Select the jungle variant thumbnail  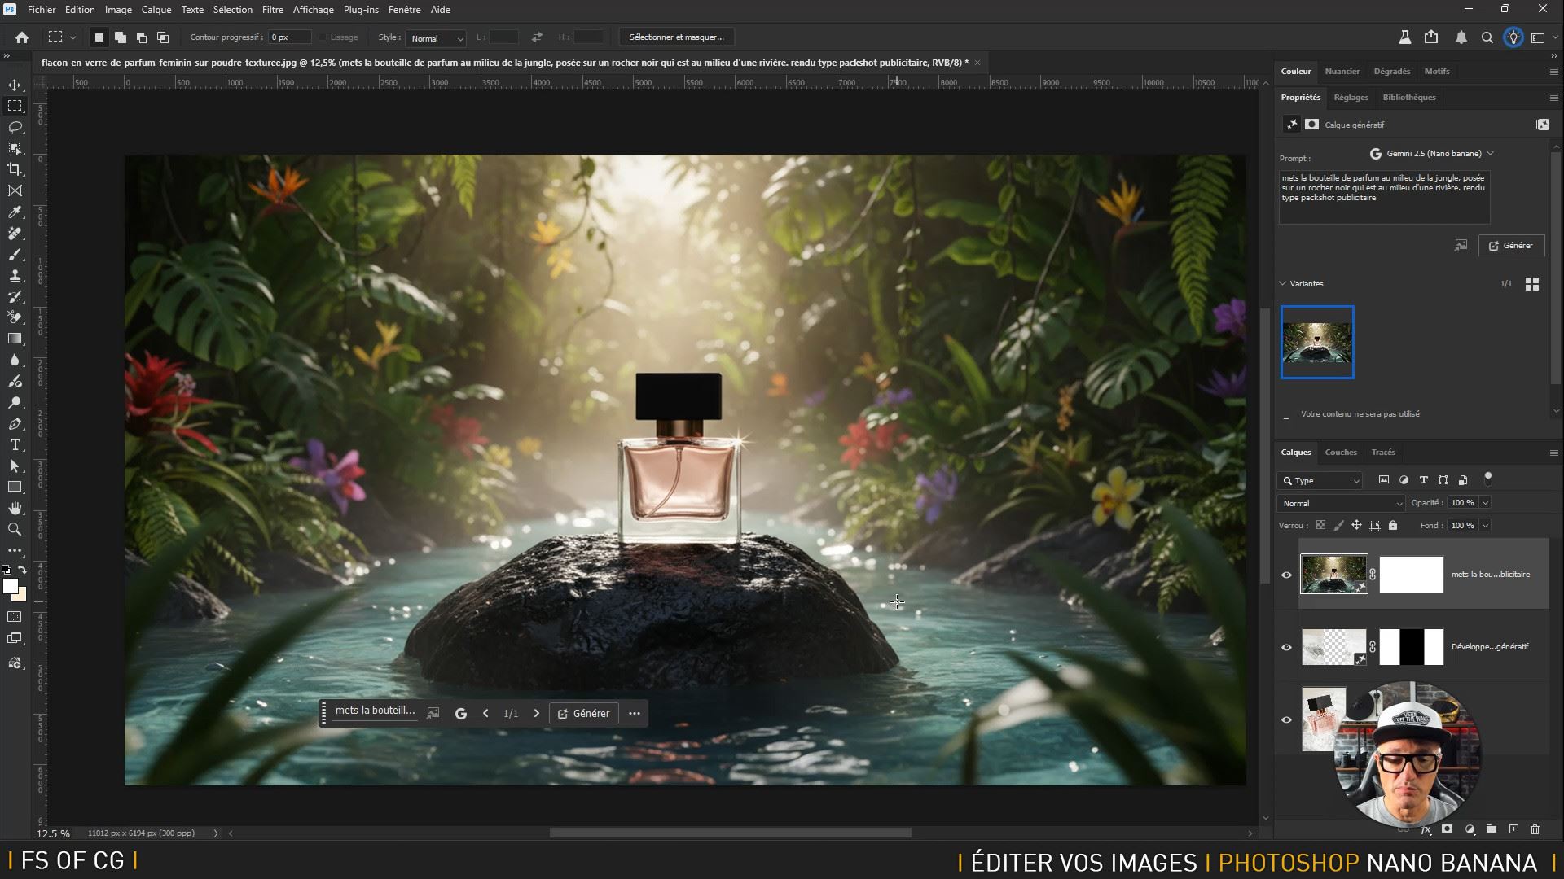tap(1316, 342)
